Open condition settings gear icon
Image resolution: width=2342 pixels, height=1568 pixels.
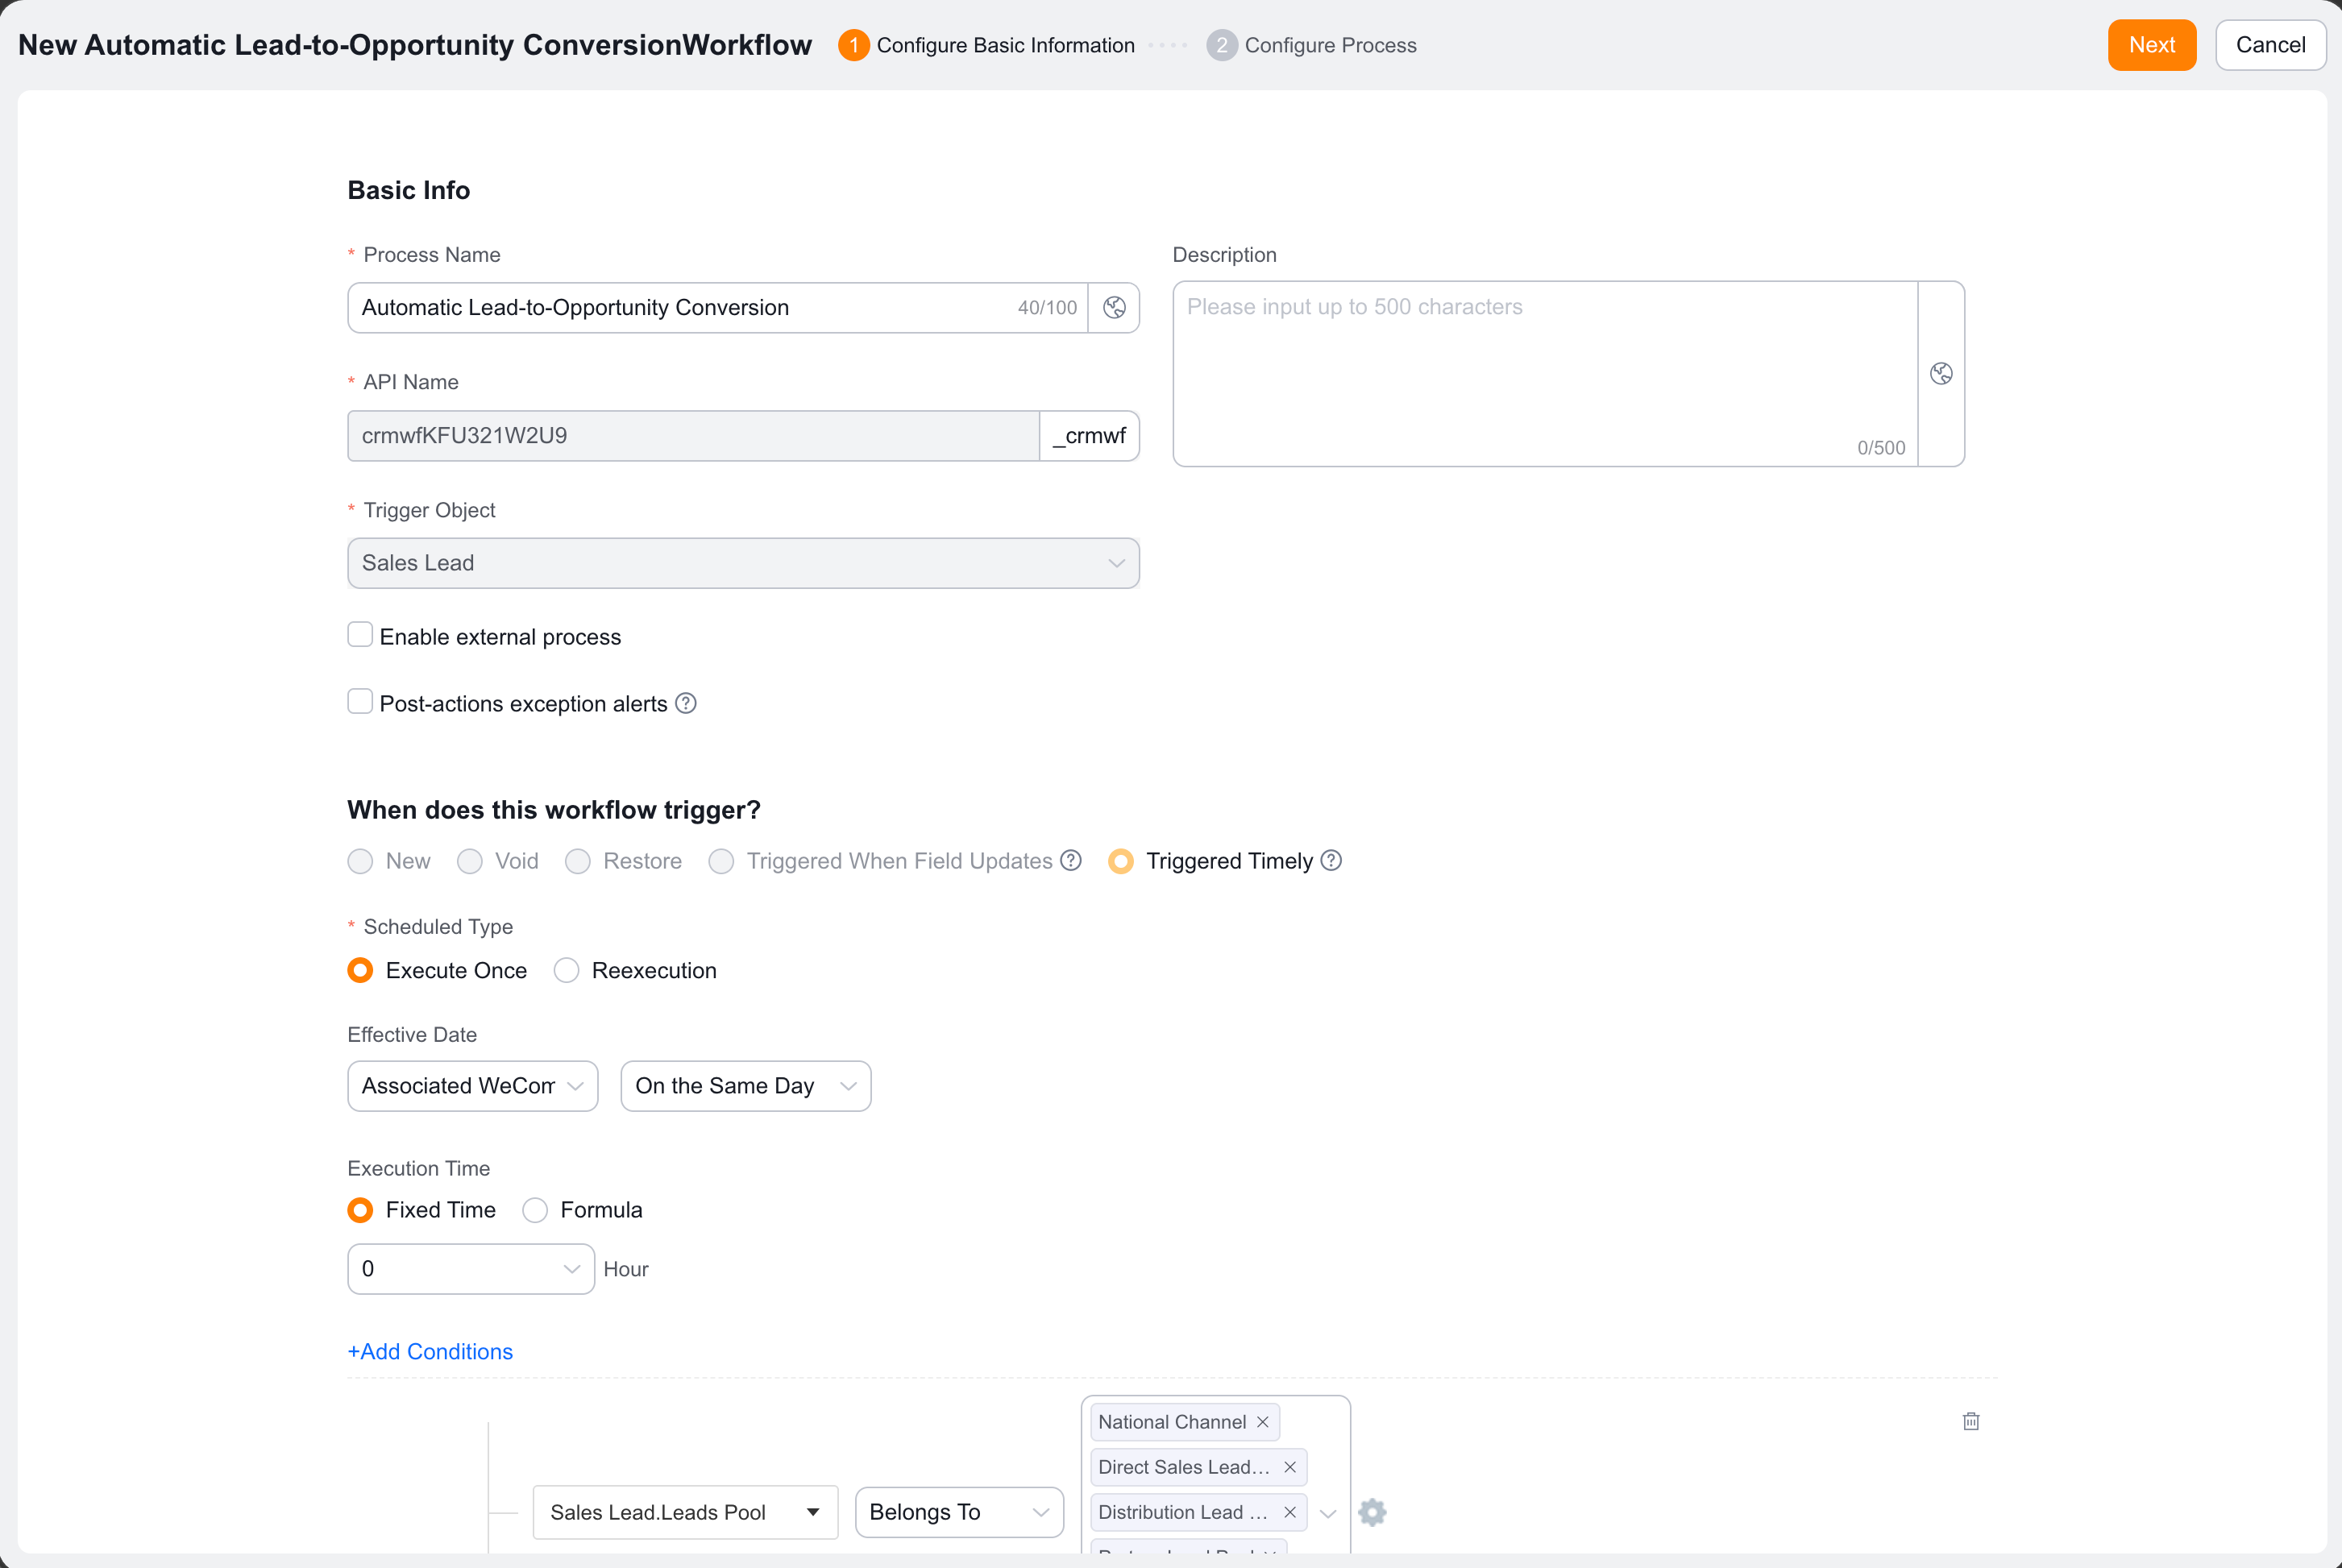1372,1512
